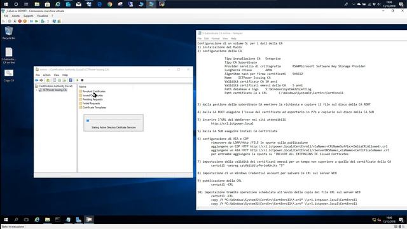Click the Name column header in certsrv
The width and height of the screenshot is (407, 229).
click(x=83, y=87)
